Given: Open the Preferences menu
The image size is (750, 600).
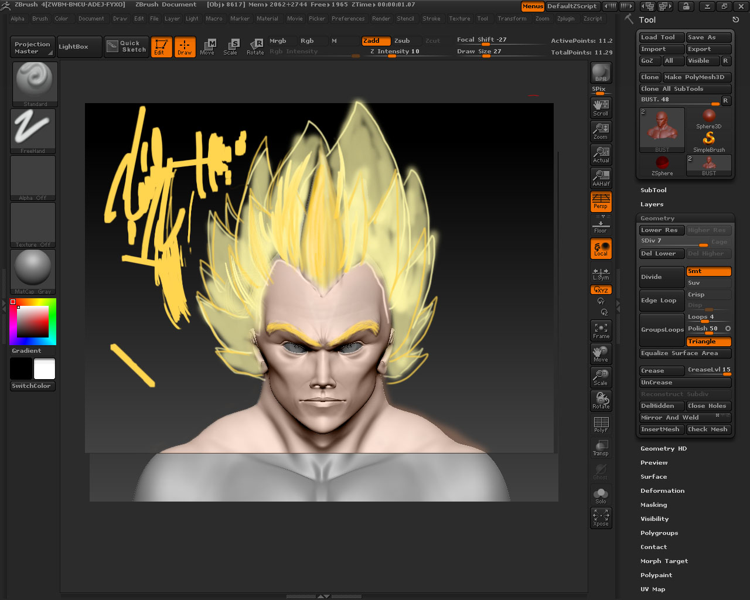Looking at the screenshot, I should (x=348, y=19).
